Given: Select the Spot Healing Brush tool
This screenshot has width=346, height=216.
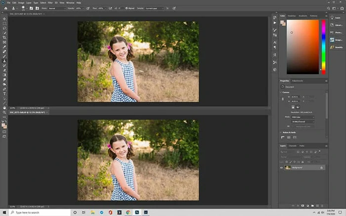Looking at the screenshot, I should pyautogui.click(x=4, y=51).
